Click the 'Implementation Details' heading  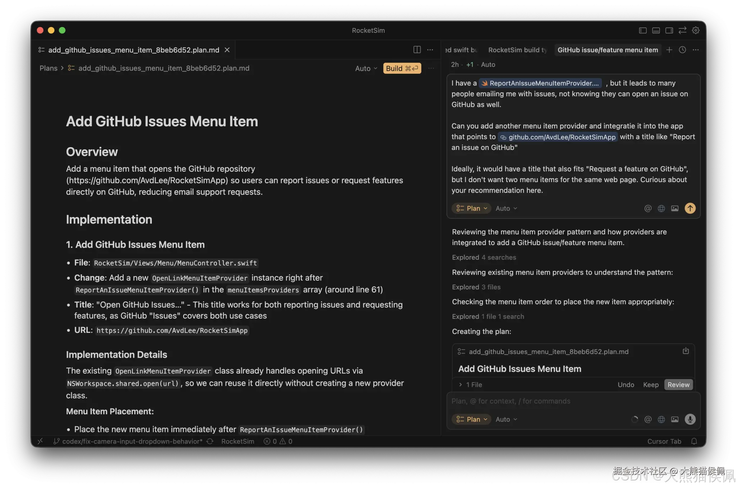[117, 355]
